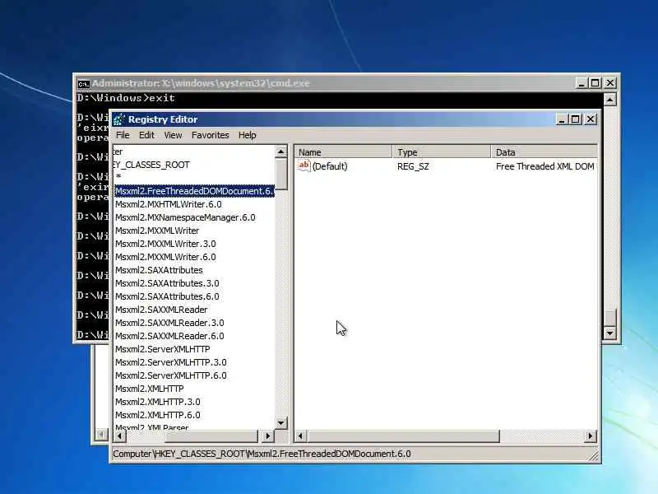Click the values pane scroll right arrow
This screenshot has height=494, width=658.
[x=591, y=436]
